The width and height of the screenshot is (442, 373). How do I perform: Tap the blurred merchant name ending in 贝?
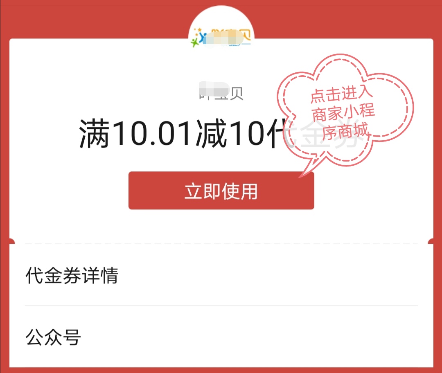point(221,92)
